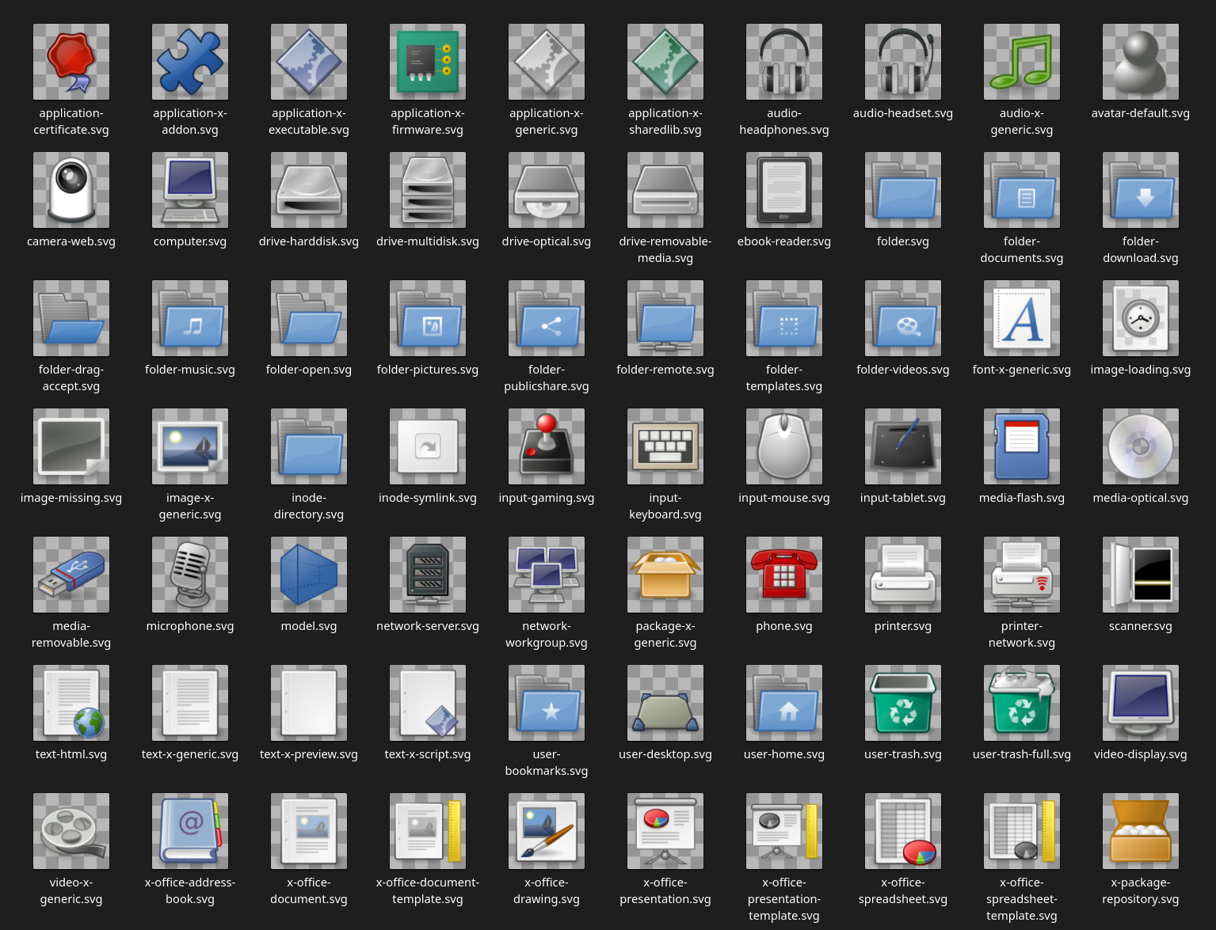Click the network-server rack icon
The height and width of the screenshot is (930, 1216).
(428, 575)
